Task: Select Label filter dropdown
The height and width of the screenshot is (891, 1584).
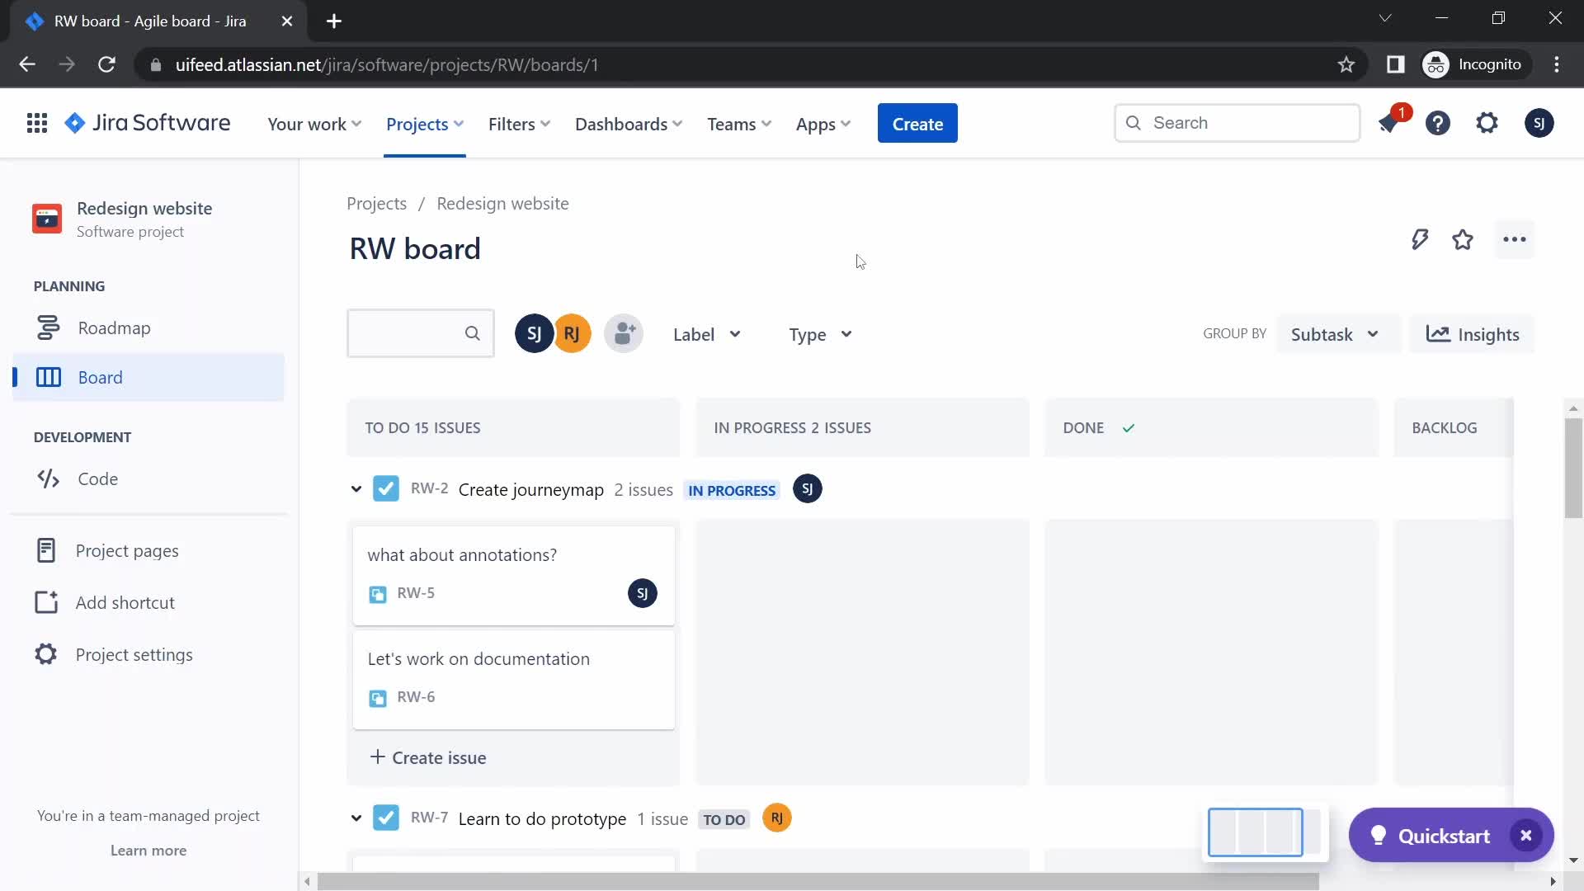Action: point(707,334)
